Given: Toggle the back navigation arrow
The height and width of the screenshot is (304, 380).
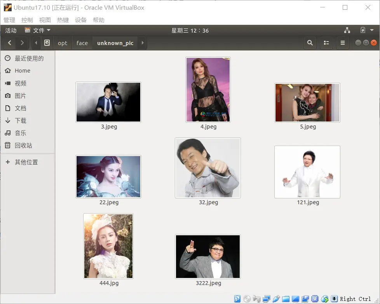Looking at the screenshot, I should [9, 43].
